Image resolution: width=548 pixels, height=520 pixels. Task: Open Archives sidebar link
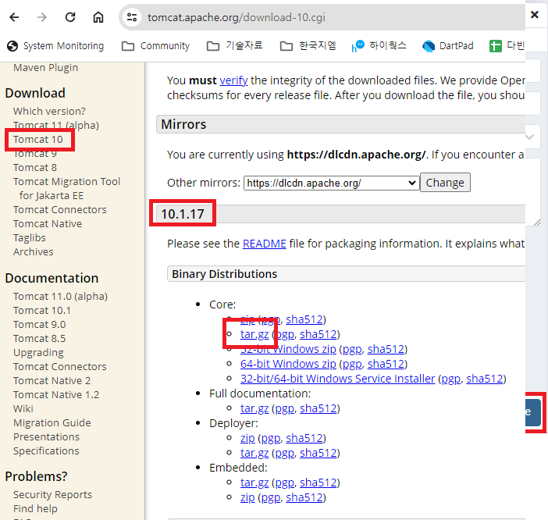[x=34, y=251]
